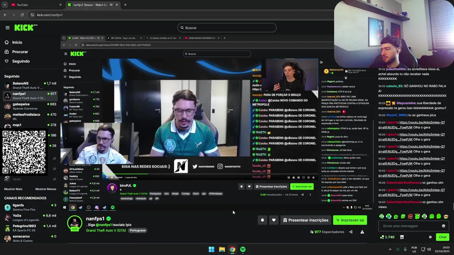
Task: Click the 977 Espectadores viewer count
Action: click(327, 232)
